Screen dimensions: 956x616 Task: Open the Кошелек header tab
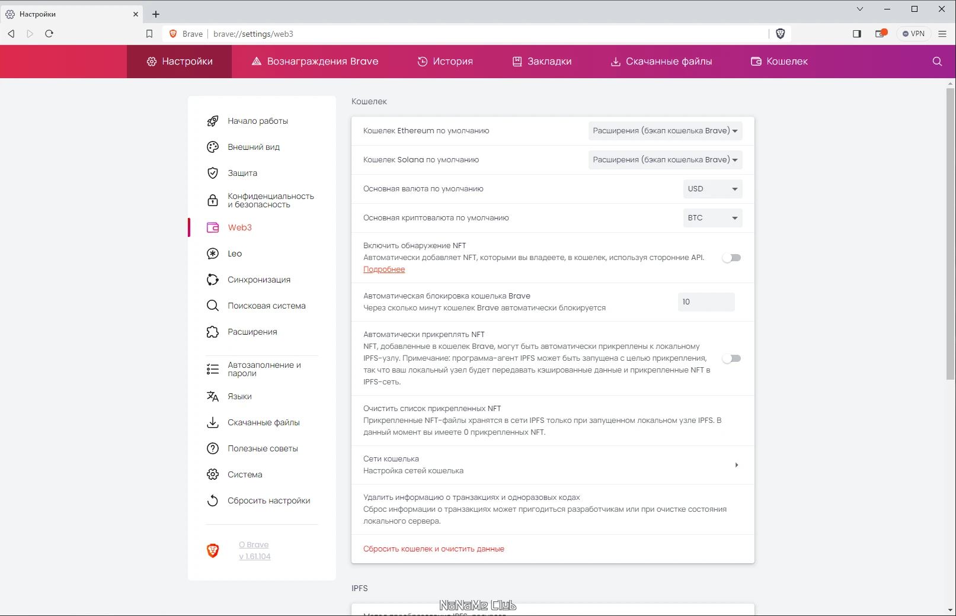pos(779,62)
